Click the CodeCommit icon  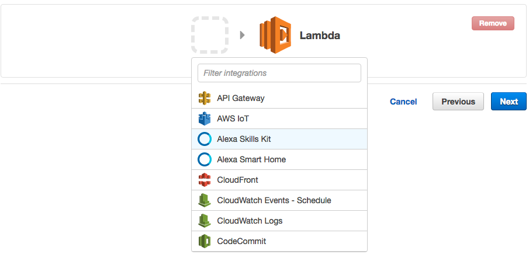pos(204,241)
